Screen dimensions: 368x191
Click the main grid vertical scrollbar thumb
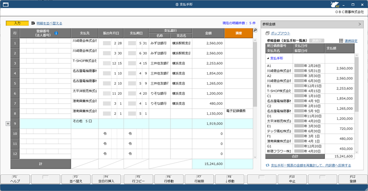click(x=255, y=74)
